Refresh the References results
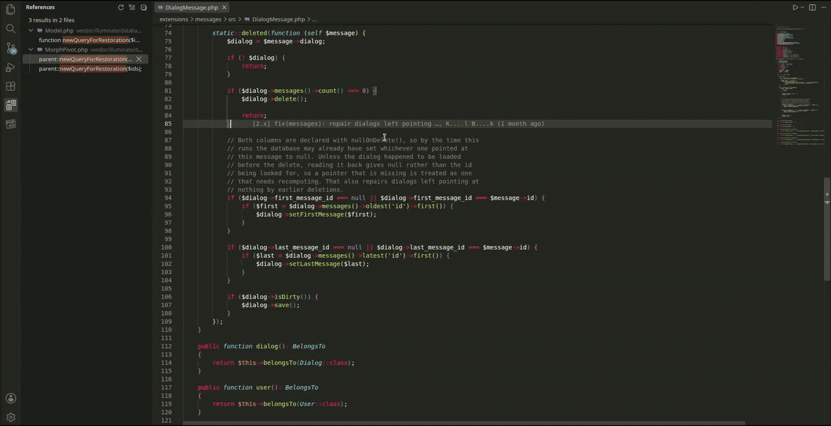The height and width of the screenshot is (426, 831). point(121,7)
